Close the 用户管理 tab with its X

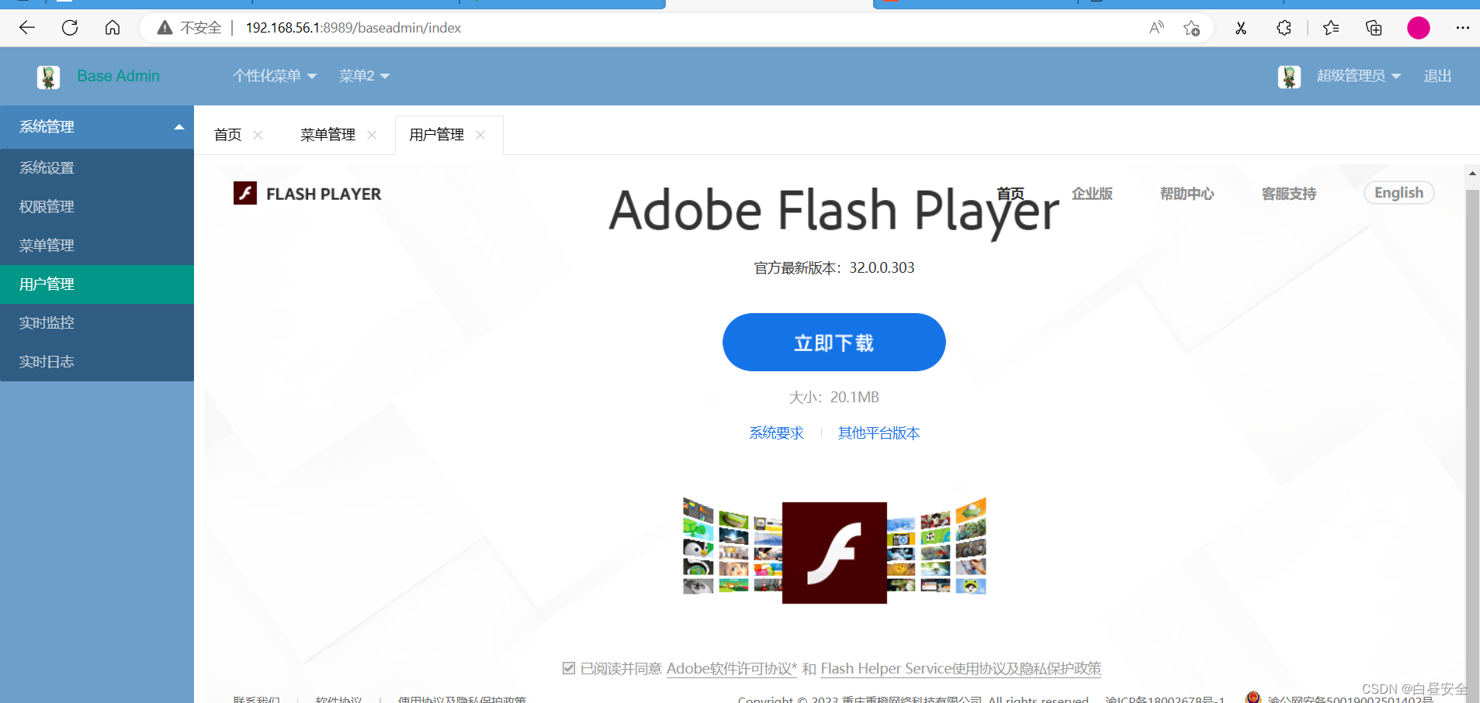pyautogui.click(x=480, y=135)
